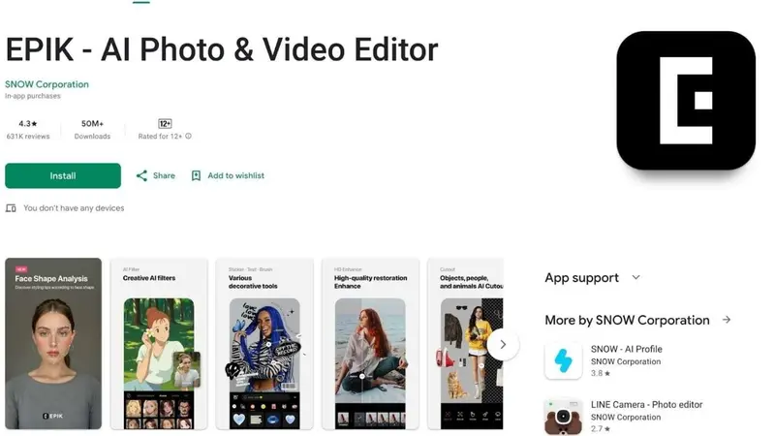Click the LINE Camera app icon

tap(564, 417)
